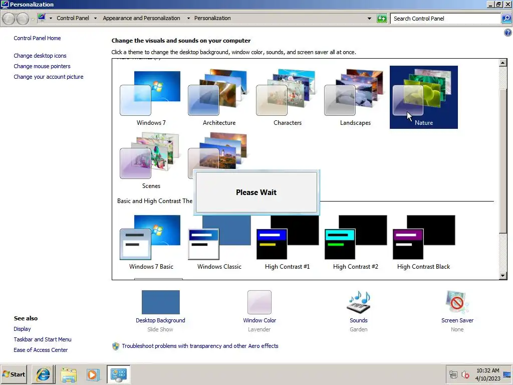Click the muted volume tray icon

(x=465, y=374)
